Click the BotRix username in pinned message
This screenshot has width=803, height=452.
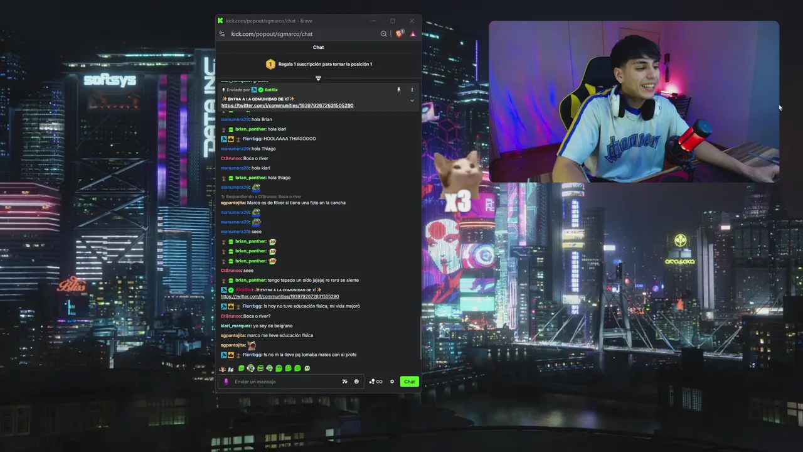pos(271,90)
